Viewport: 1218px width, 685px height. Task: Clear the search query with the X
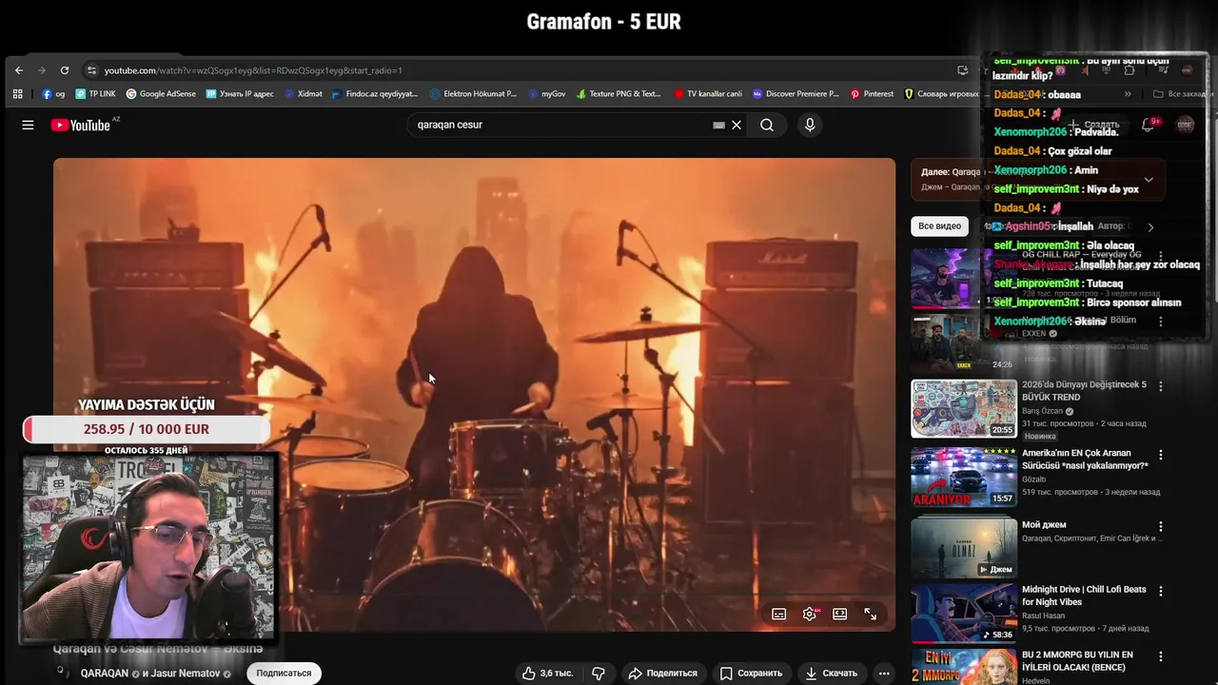(737, 125)
